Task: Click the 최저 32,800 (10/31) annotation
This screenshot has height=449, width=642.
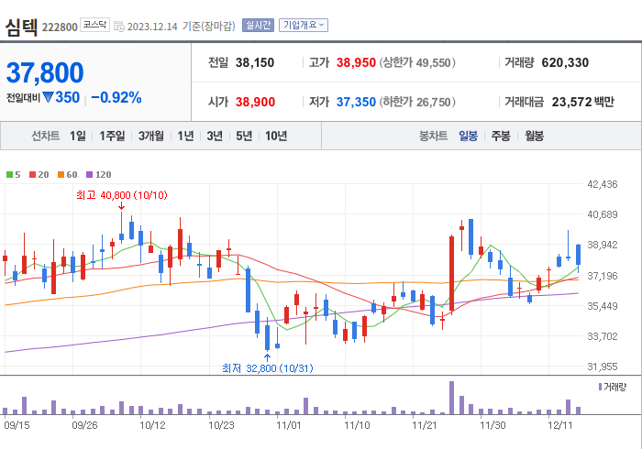Action: click(x=268, y=368)
